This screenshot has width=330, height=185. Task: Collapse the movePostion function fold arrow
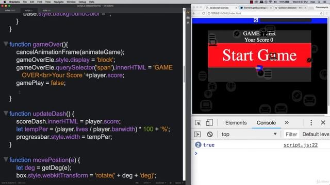tap(6, 159)
